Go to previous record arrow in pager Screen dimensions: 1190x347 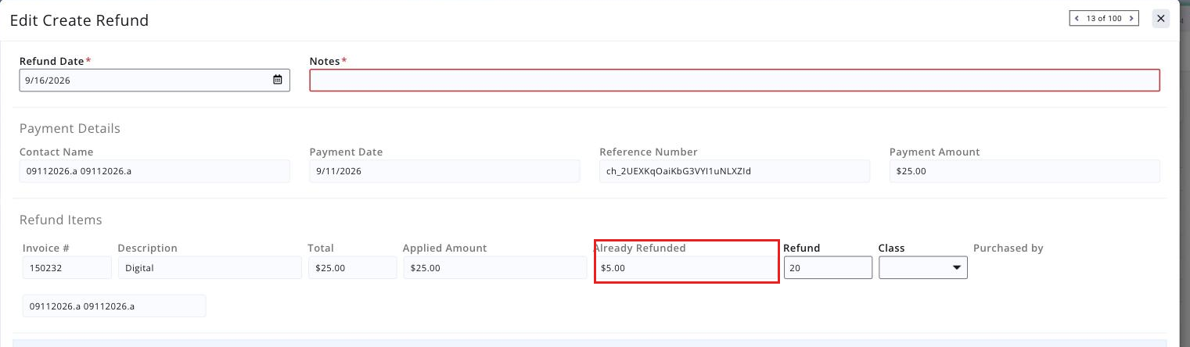coord(1077,18)
